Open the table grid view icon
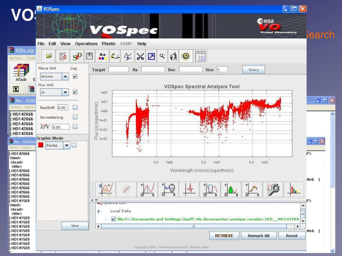This screenshot has height=256, width=342. tap(200, 56)
